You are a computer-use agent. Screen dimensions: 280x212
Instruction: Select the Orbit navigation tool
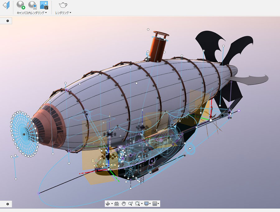click(108, 204)
